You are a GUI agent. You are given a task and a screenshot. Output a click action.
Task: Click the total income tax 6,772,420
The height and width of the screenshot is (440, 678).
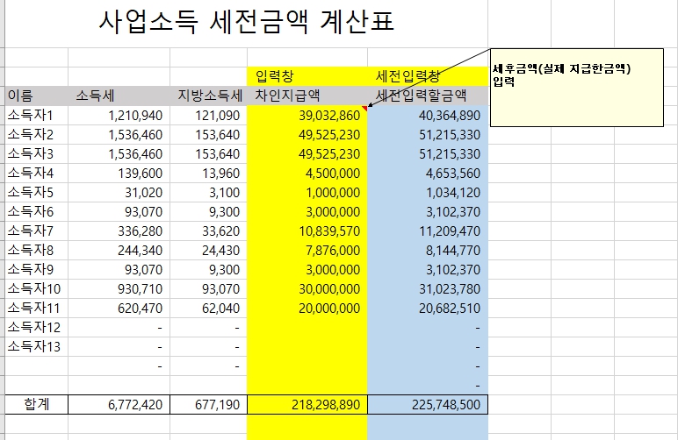pos(119,404)
